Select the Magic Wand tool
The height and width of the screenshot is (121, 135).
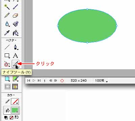pyautogui.click(x=7, y=7)
